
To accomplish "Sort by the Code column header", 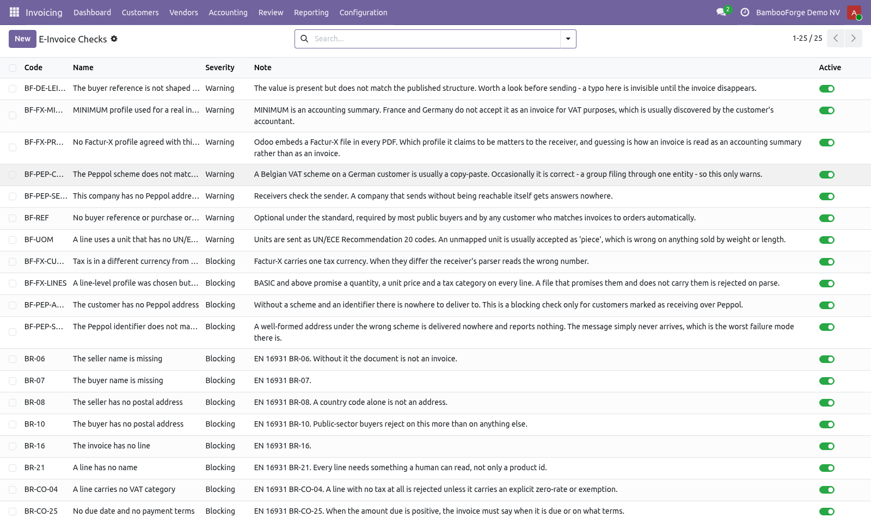I will pyautogui.click(x=33, y=67).
